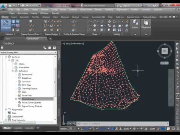Switch to the Annotate ribbon tab
The width and height of the screenshot is (180, 135).
pos(24,17)
